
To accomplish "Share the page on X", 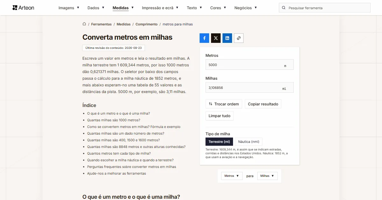I will click(x=216, y=38).
